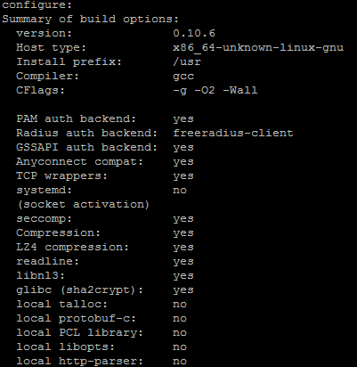The width and height of the screenshot is (357, 367).
Task: Click the glibc (sha2crypt) label
Action: point(79,290)
